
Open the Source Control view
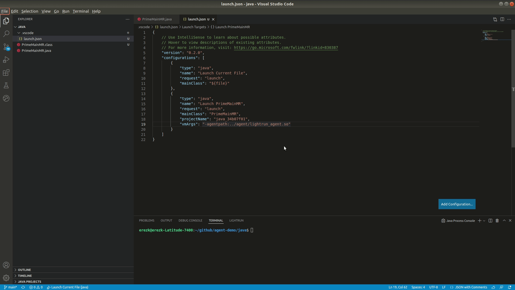click(x=6, y=47)
